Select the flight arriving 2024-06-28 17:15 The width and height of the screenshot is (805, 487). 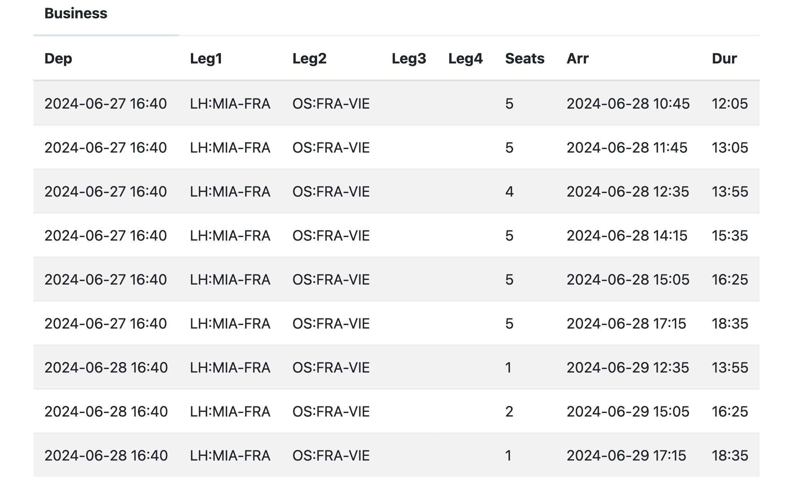626,324
